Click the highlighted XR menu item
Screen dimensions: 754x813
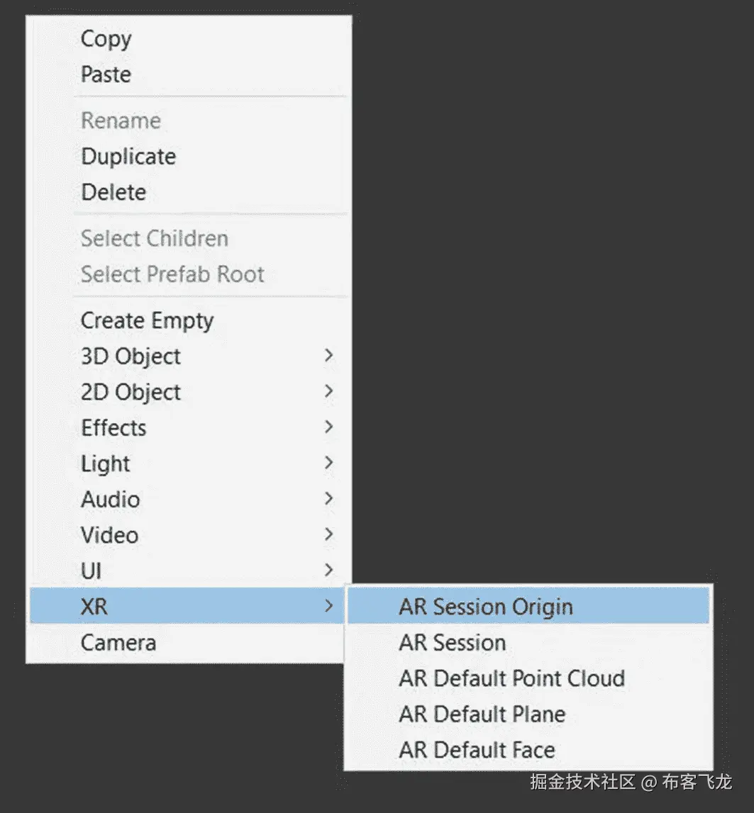pos(94,607)
